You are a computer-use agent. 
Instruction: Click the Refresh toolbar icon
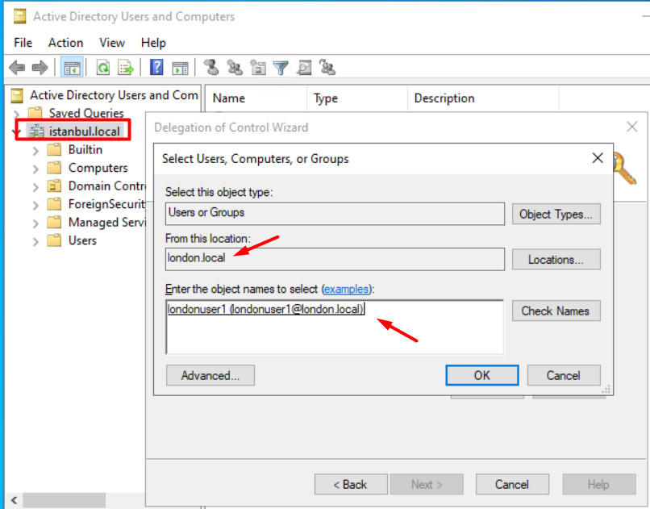103,68
